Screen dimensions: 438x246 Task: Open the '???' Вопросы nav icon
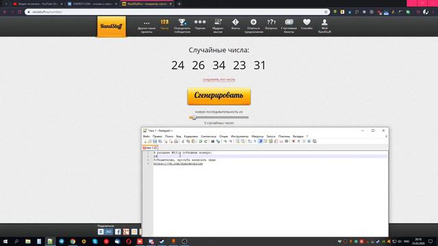[271, 22]
